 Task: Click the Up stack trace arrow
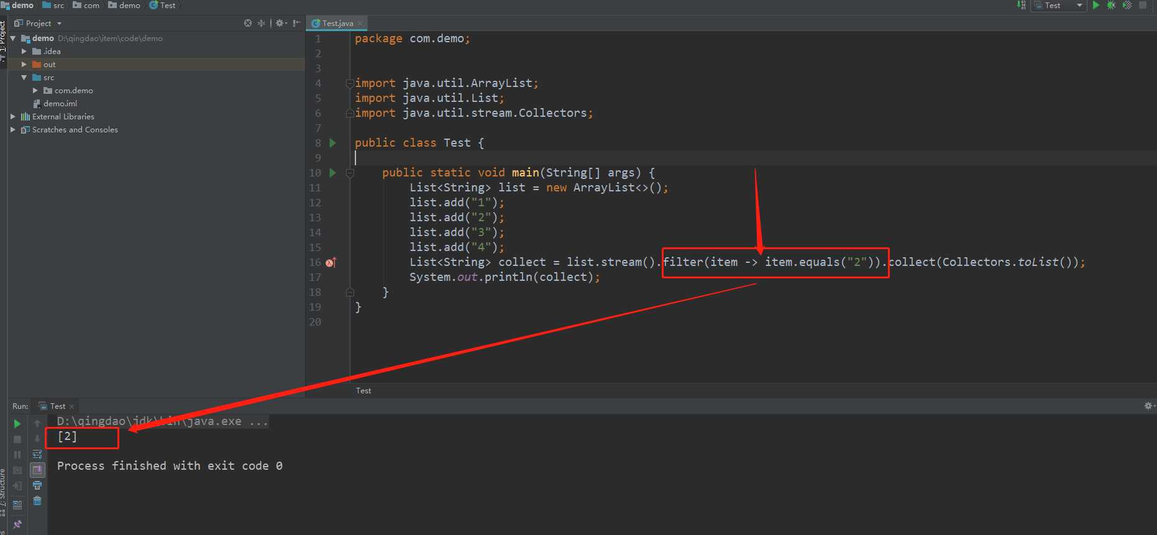(37, 424)
